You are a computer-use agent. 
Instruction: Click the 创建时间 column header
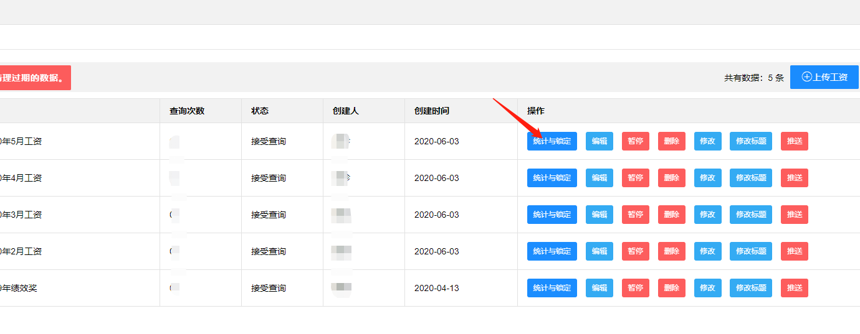coord(431,111)
